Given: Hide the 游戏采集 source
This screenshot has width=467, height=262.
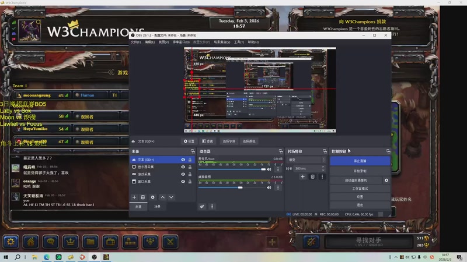Looking at the screenshot, I should 183,174.
